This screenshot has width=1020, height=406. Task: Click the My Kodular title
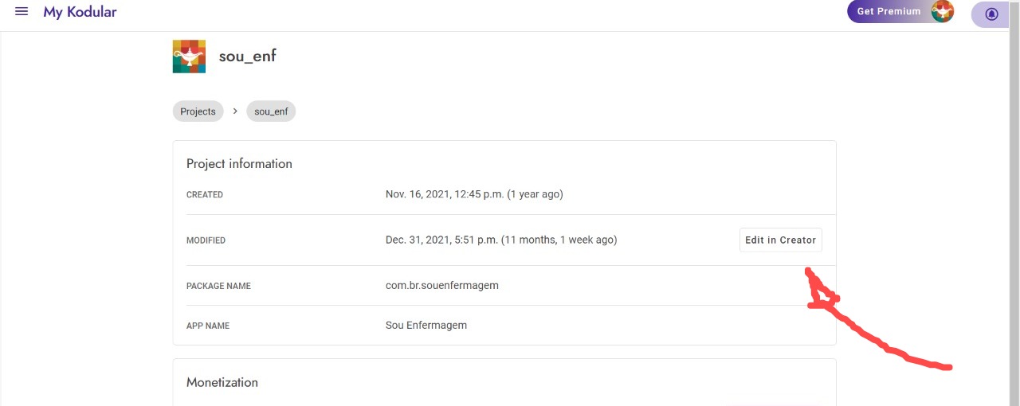point(80,12)
